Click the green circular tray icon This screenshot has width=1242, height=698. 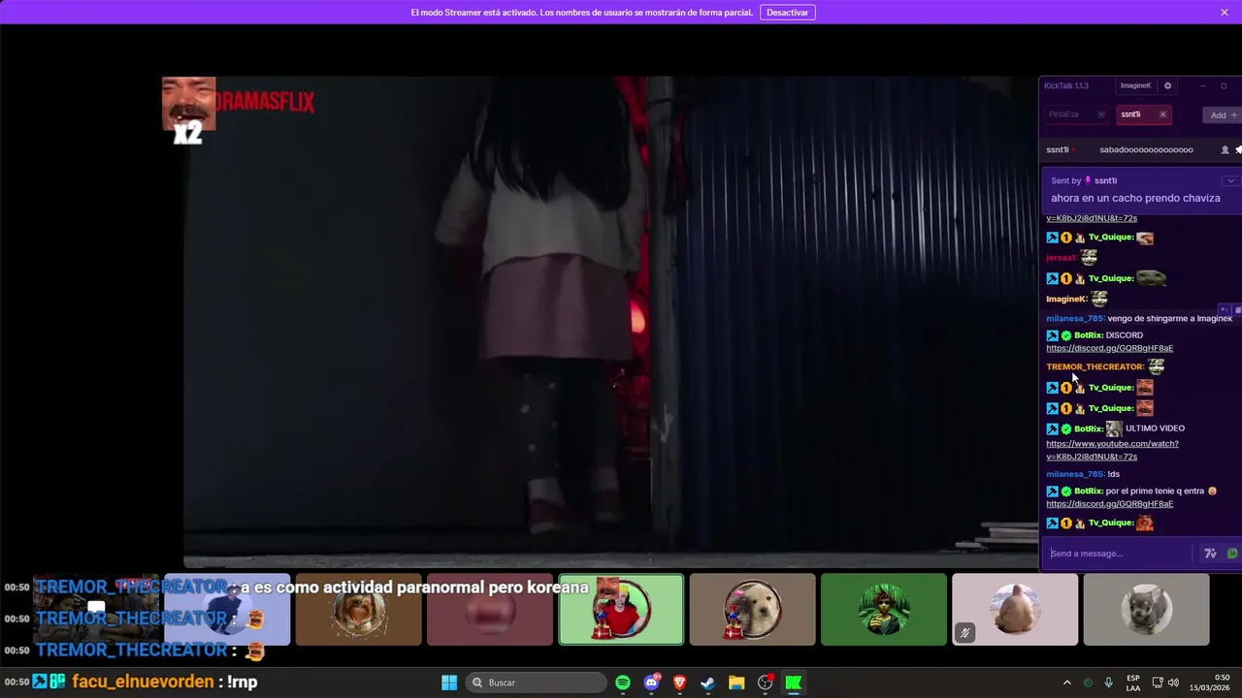coord(1088,682)
